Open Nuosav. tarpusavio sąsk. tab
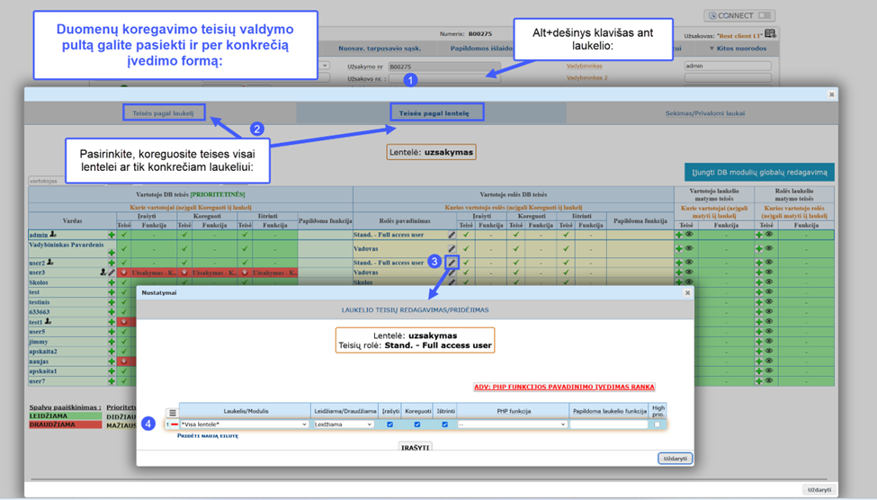The image size is (877, 500). tap(380, 49)
